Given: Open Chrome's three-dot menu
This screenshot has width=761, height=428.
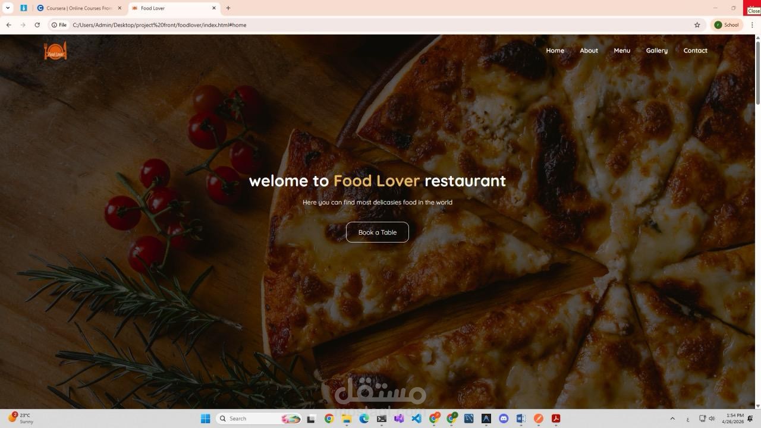Looking at the screenshot, I should coord(752,25).
